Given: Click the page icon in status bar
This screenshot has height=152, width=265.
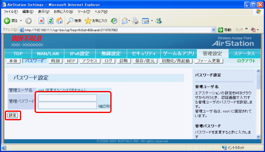Looking at the screenshot, I should [4, 148].
